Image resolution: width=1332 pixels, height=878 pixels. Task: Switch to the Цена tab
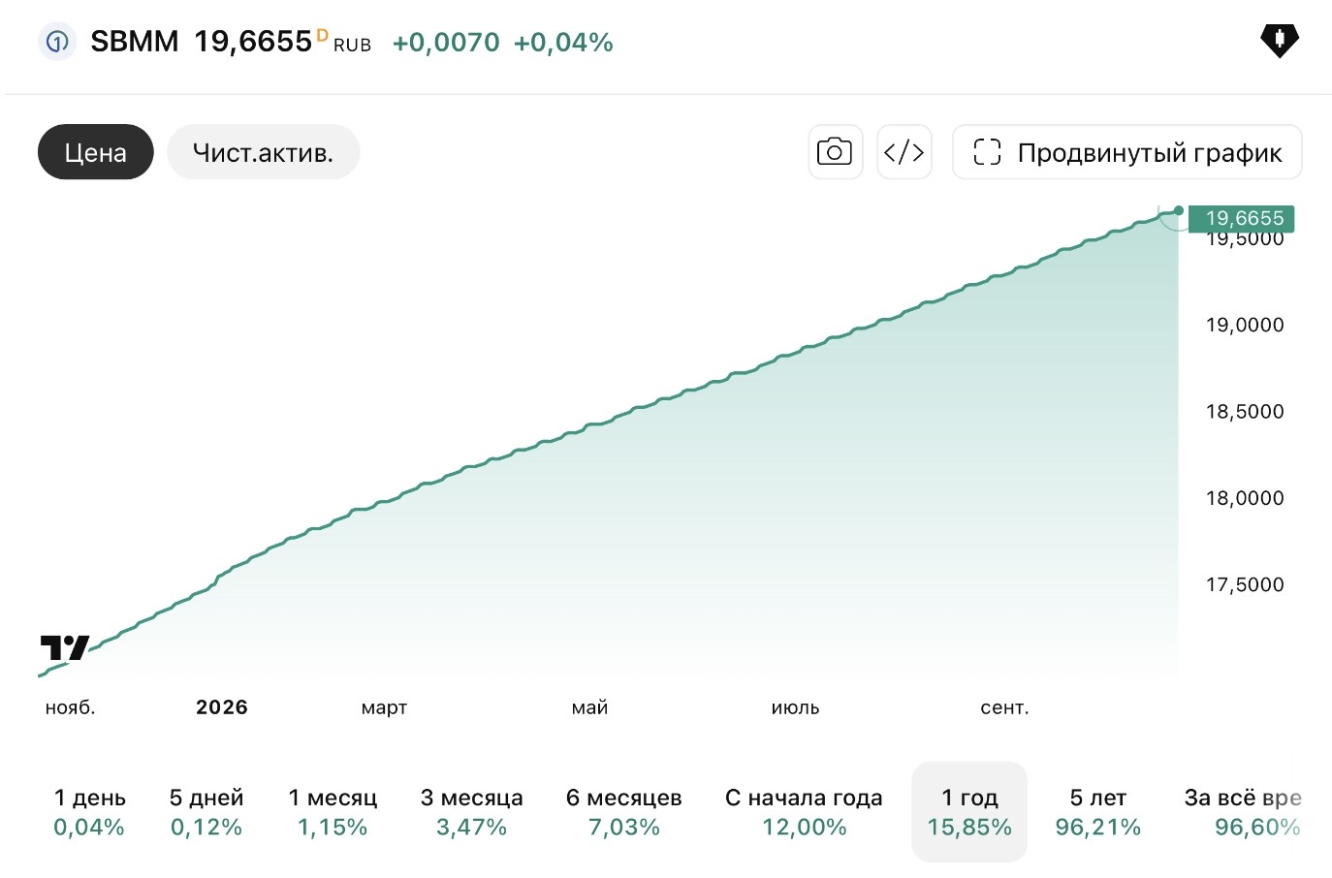click(x=96, y=152)
